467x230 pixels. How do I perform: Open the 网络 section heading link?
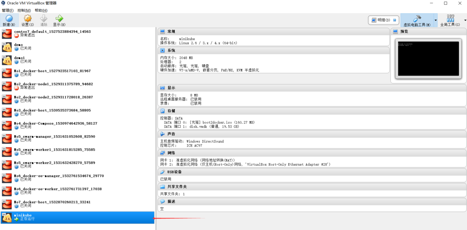pos(171,153)
